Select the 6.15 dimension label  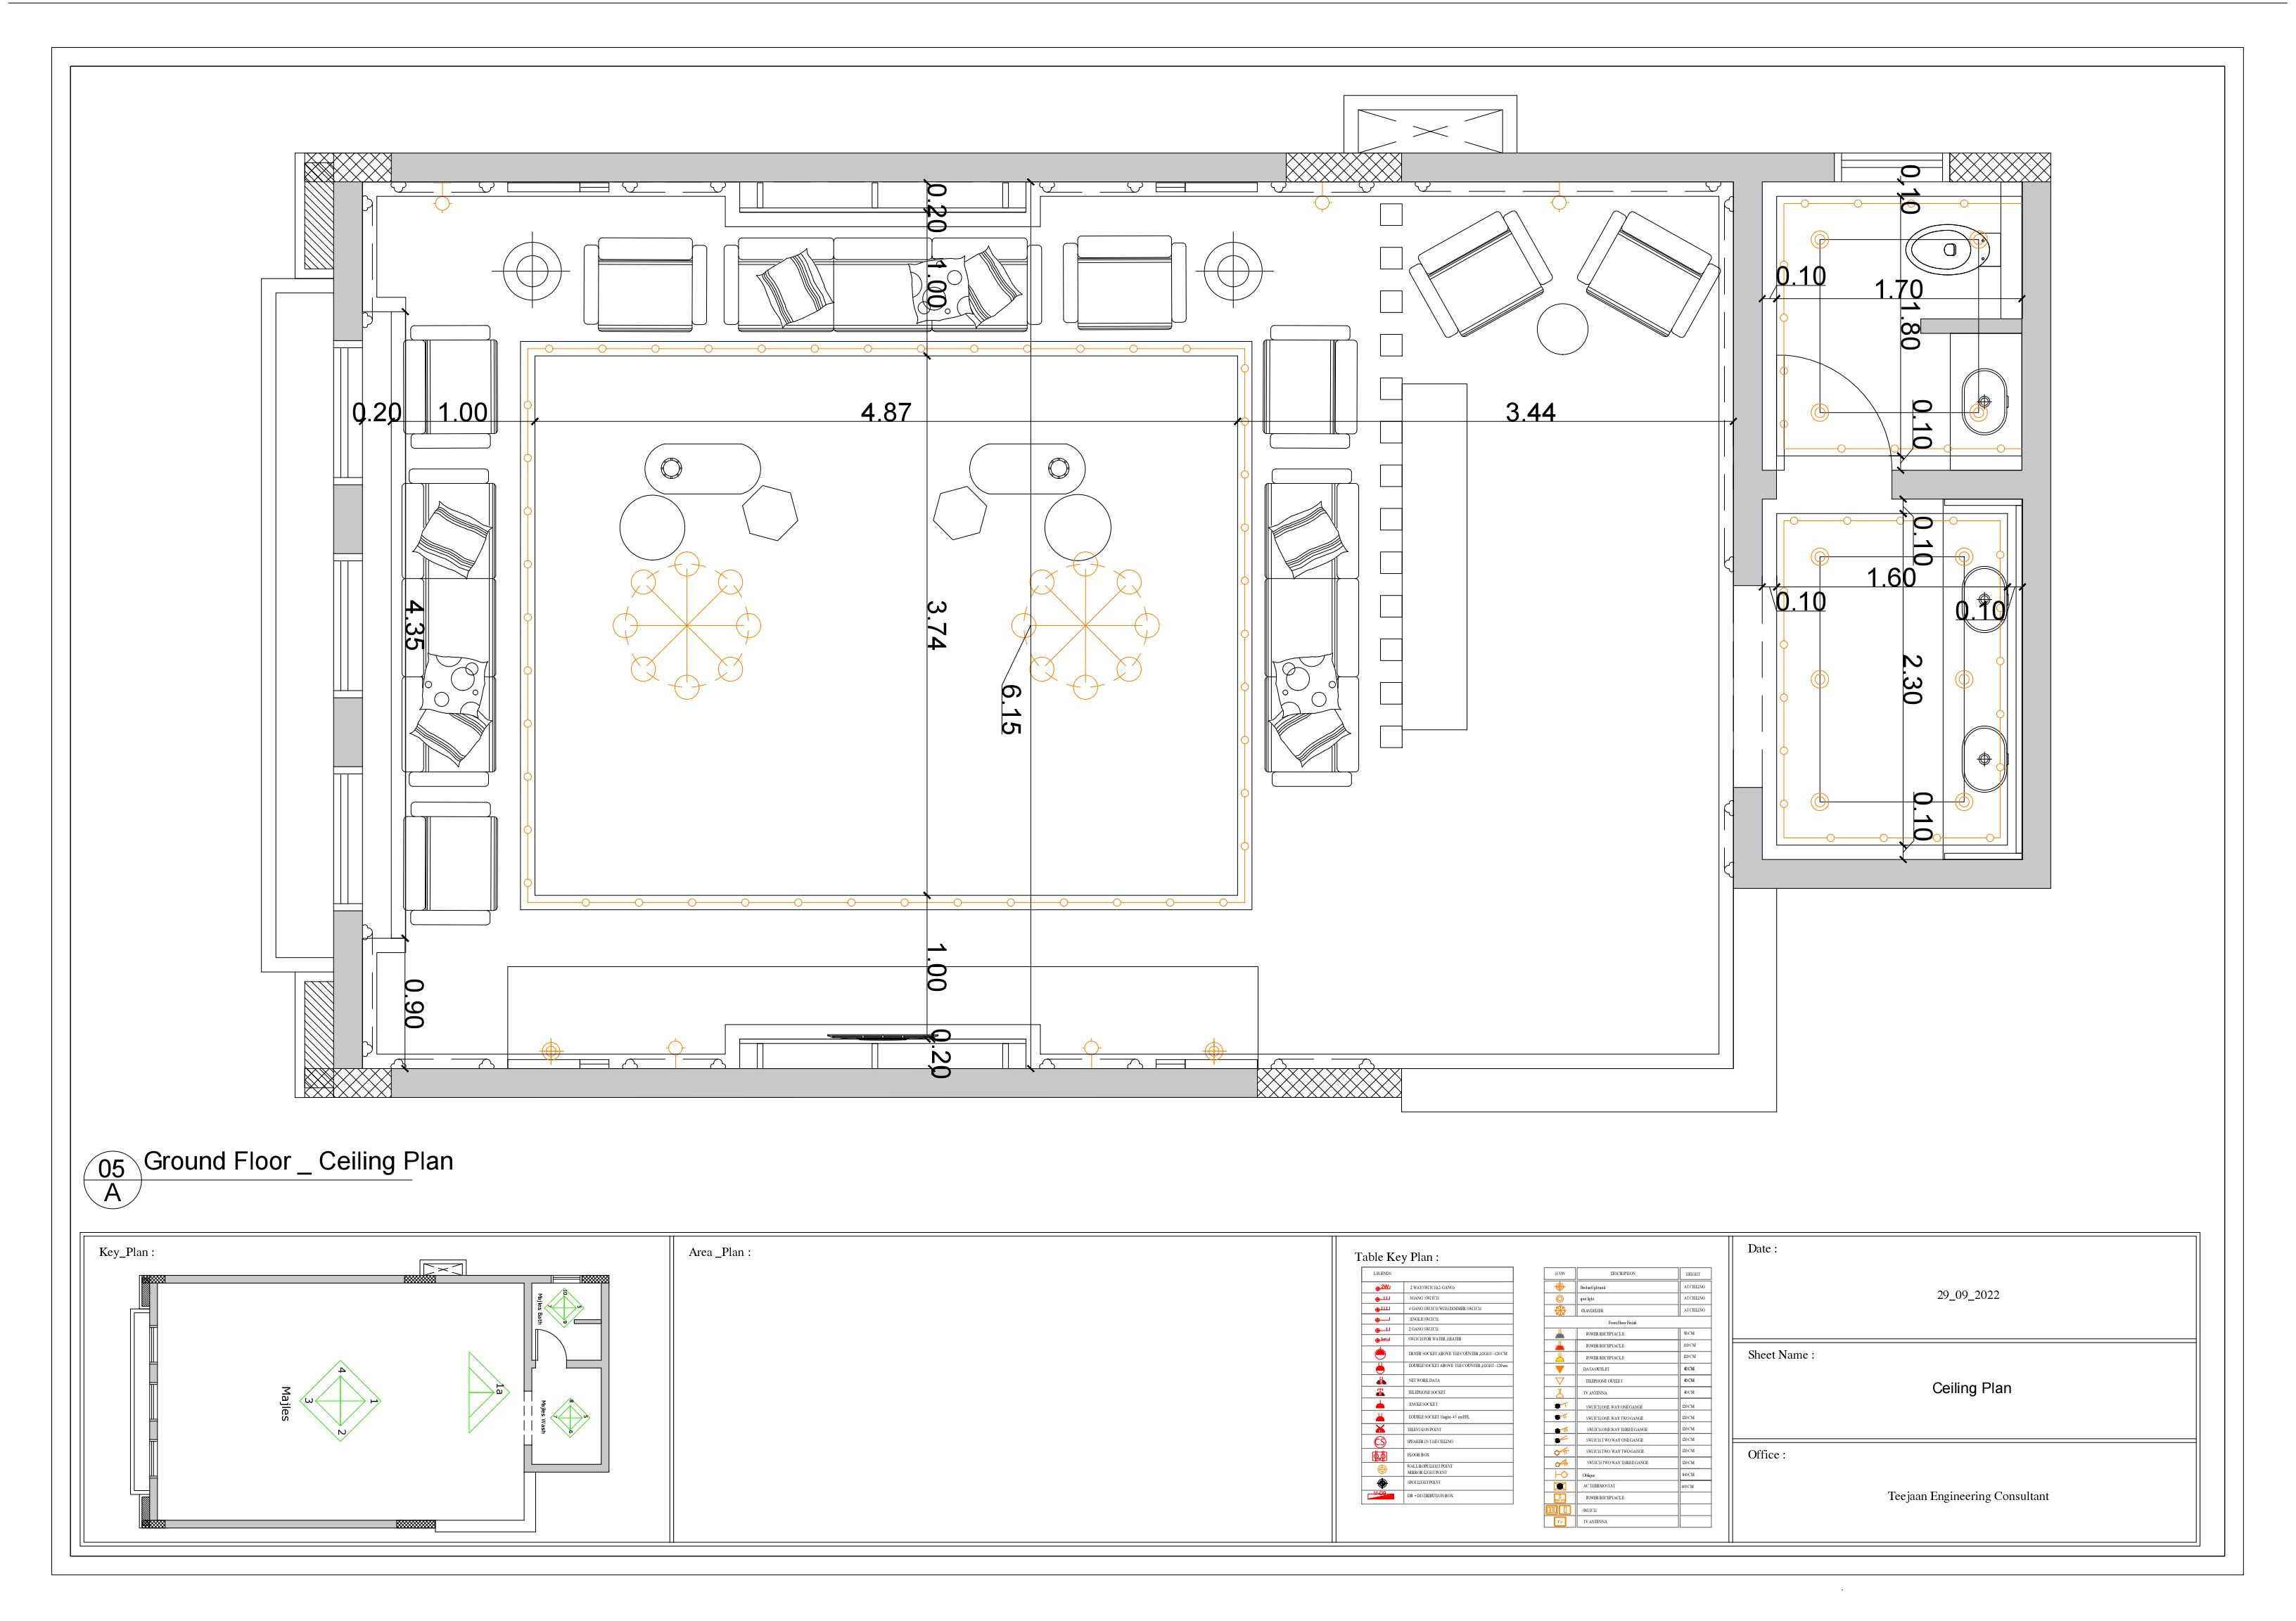tap(1011, 709)
